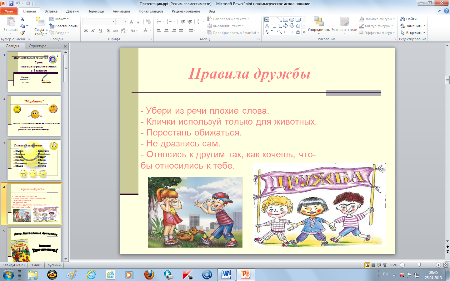Switch to the Структура pane tab
The width and height of the screenshot is (450, 281).
pos(37,46)
